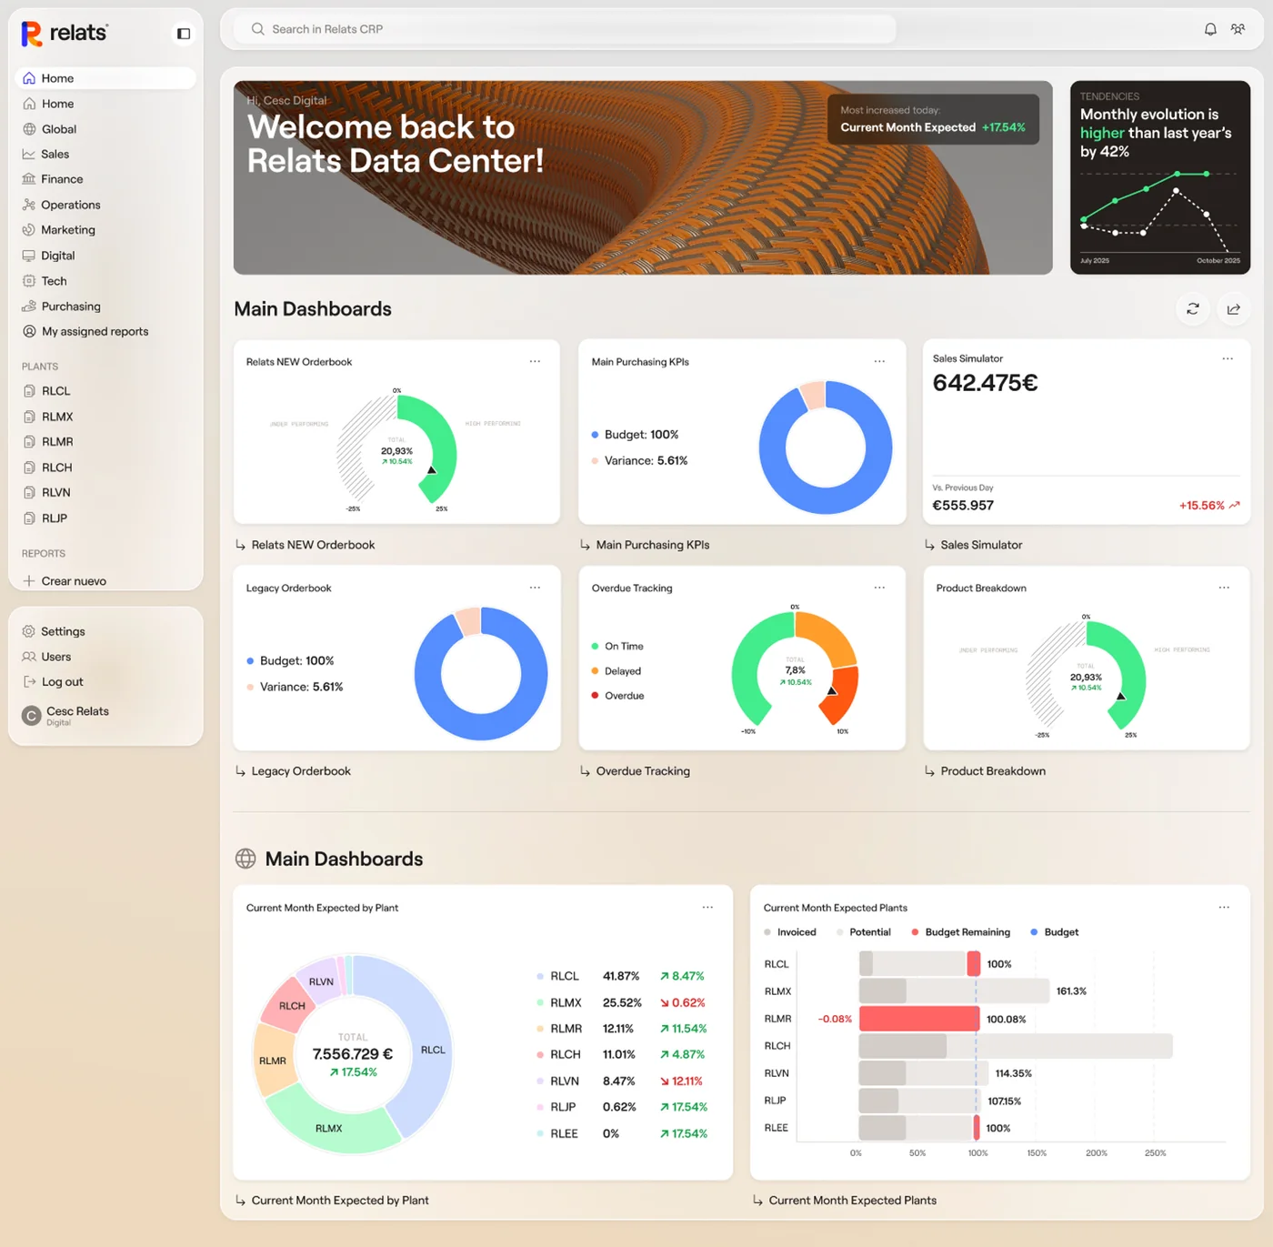
Task: Click the Current Month Expected Plants link arrow
Action: click(757, 1201)
